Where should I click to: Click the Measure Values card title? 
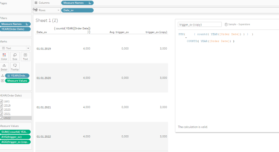pos(9,126)
